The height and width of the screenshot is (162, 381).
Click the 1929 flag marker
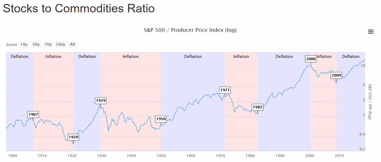101,100
